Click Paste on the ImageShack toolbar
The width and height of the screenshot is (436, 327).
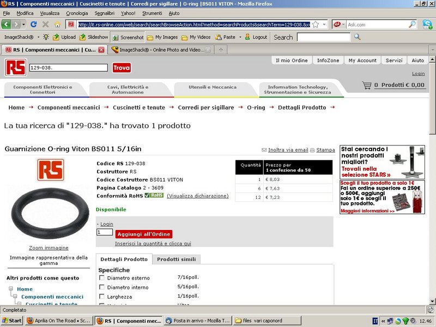coord(226,37)
